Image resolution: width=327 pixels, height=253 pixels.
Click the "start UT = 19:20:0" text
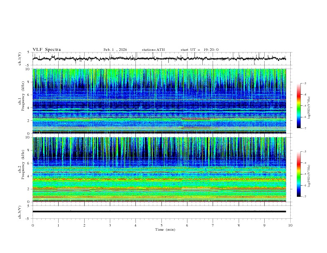[x=199, y=50]
